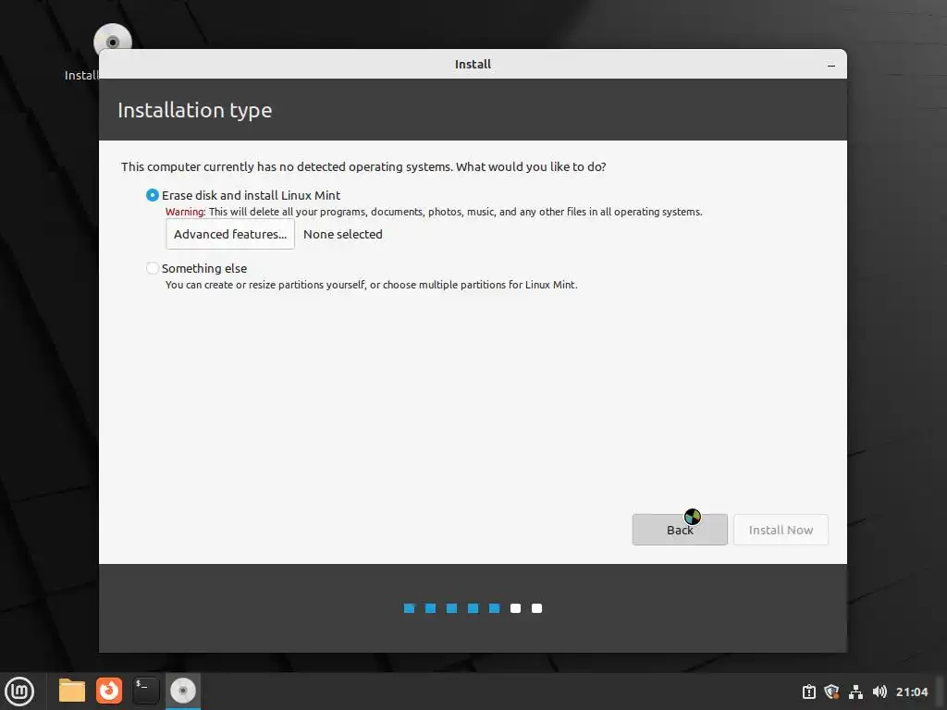Open the update manager shield icon

tap(831, 692)
